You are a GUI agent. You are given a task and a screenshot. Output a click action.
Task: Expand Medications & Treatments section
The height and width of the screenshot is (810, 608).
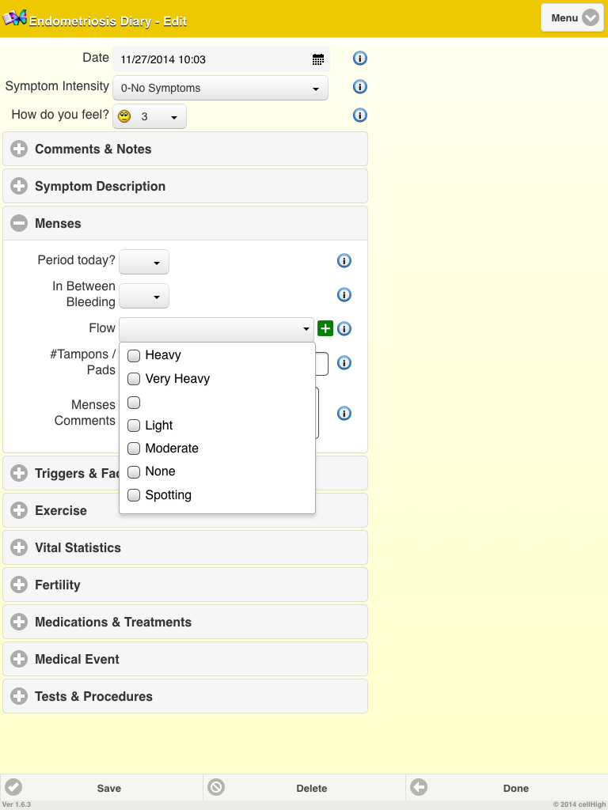click(x=185, y=622)
